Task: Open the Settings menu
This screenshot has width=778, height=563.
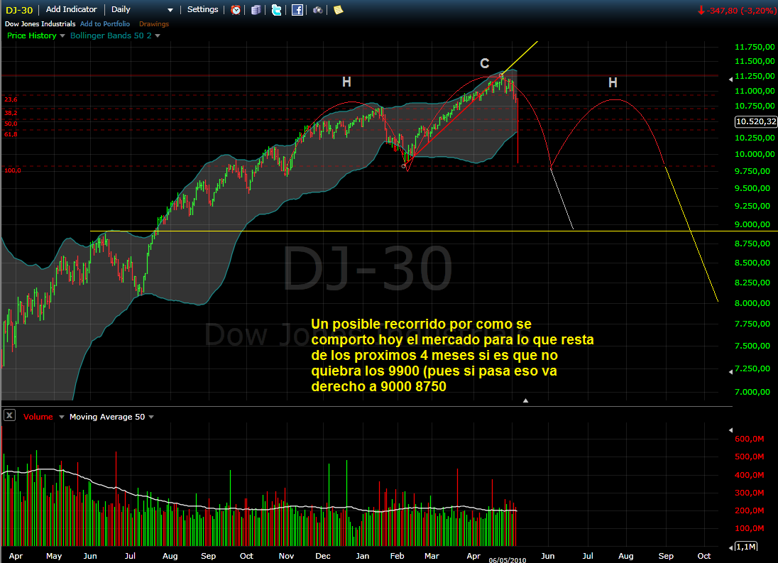Action: click(x=202, y=9)
